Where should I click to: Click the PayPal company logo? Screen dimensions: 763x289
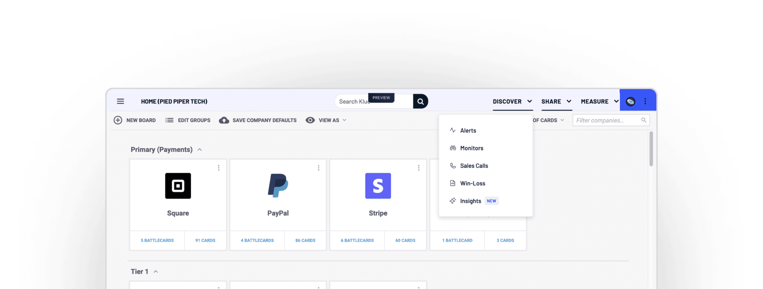tap(278, 185)
